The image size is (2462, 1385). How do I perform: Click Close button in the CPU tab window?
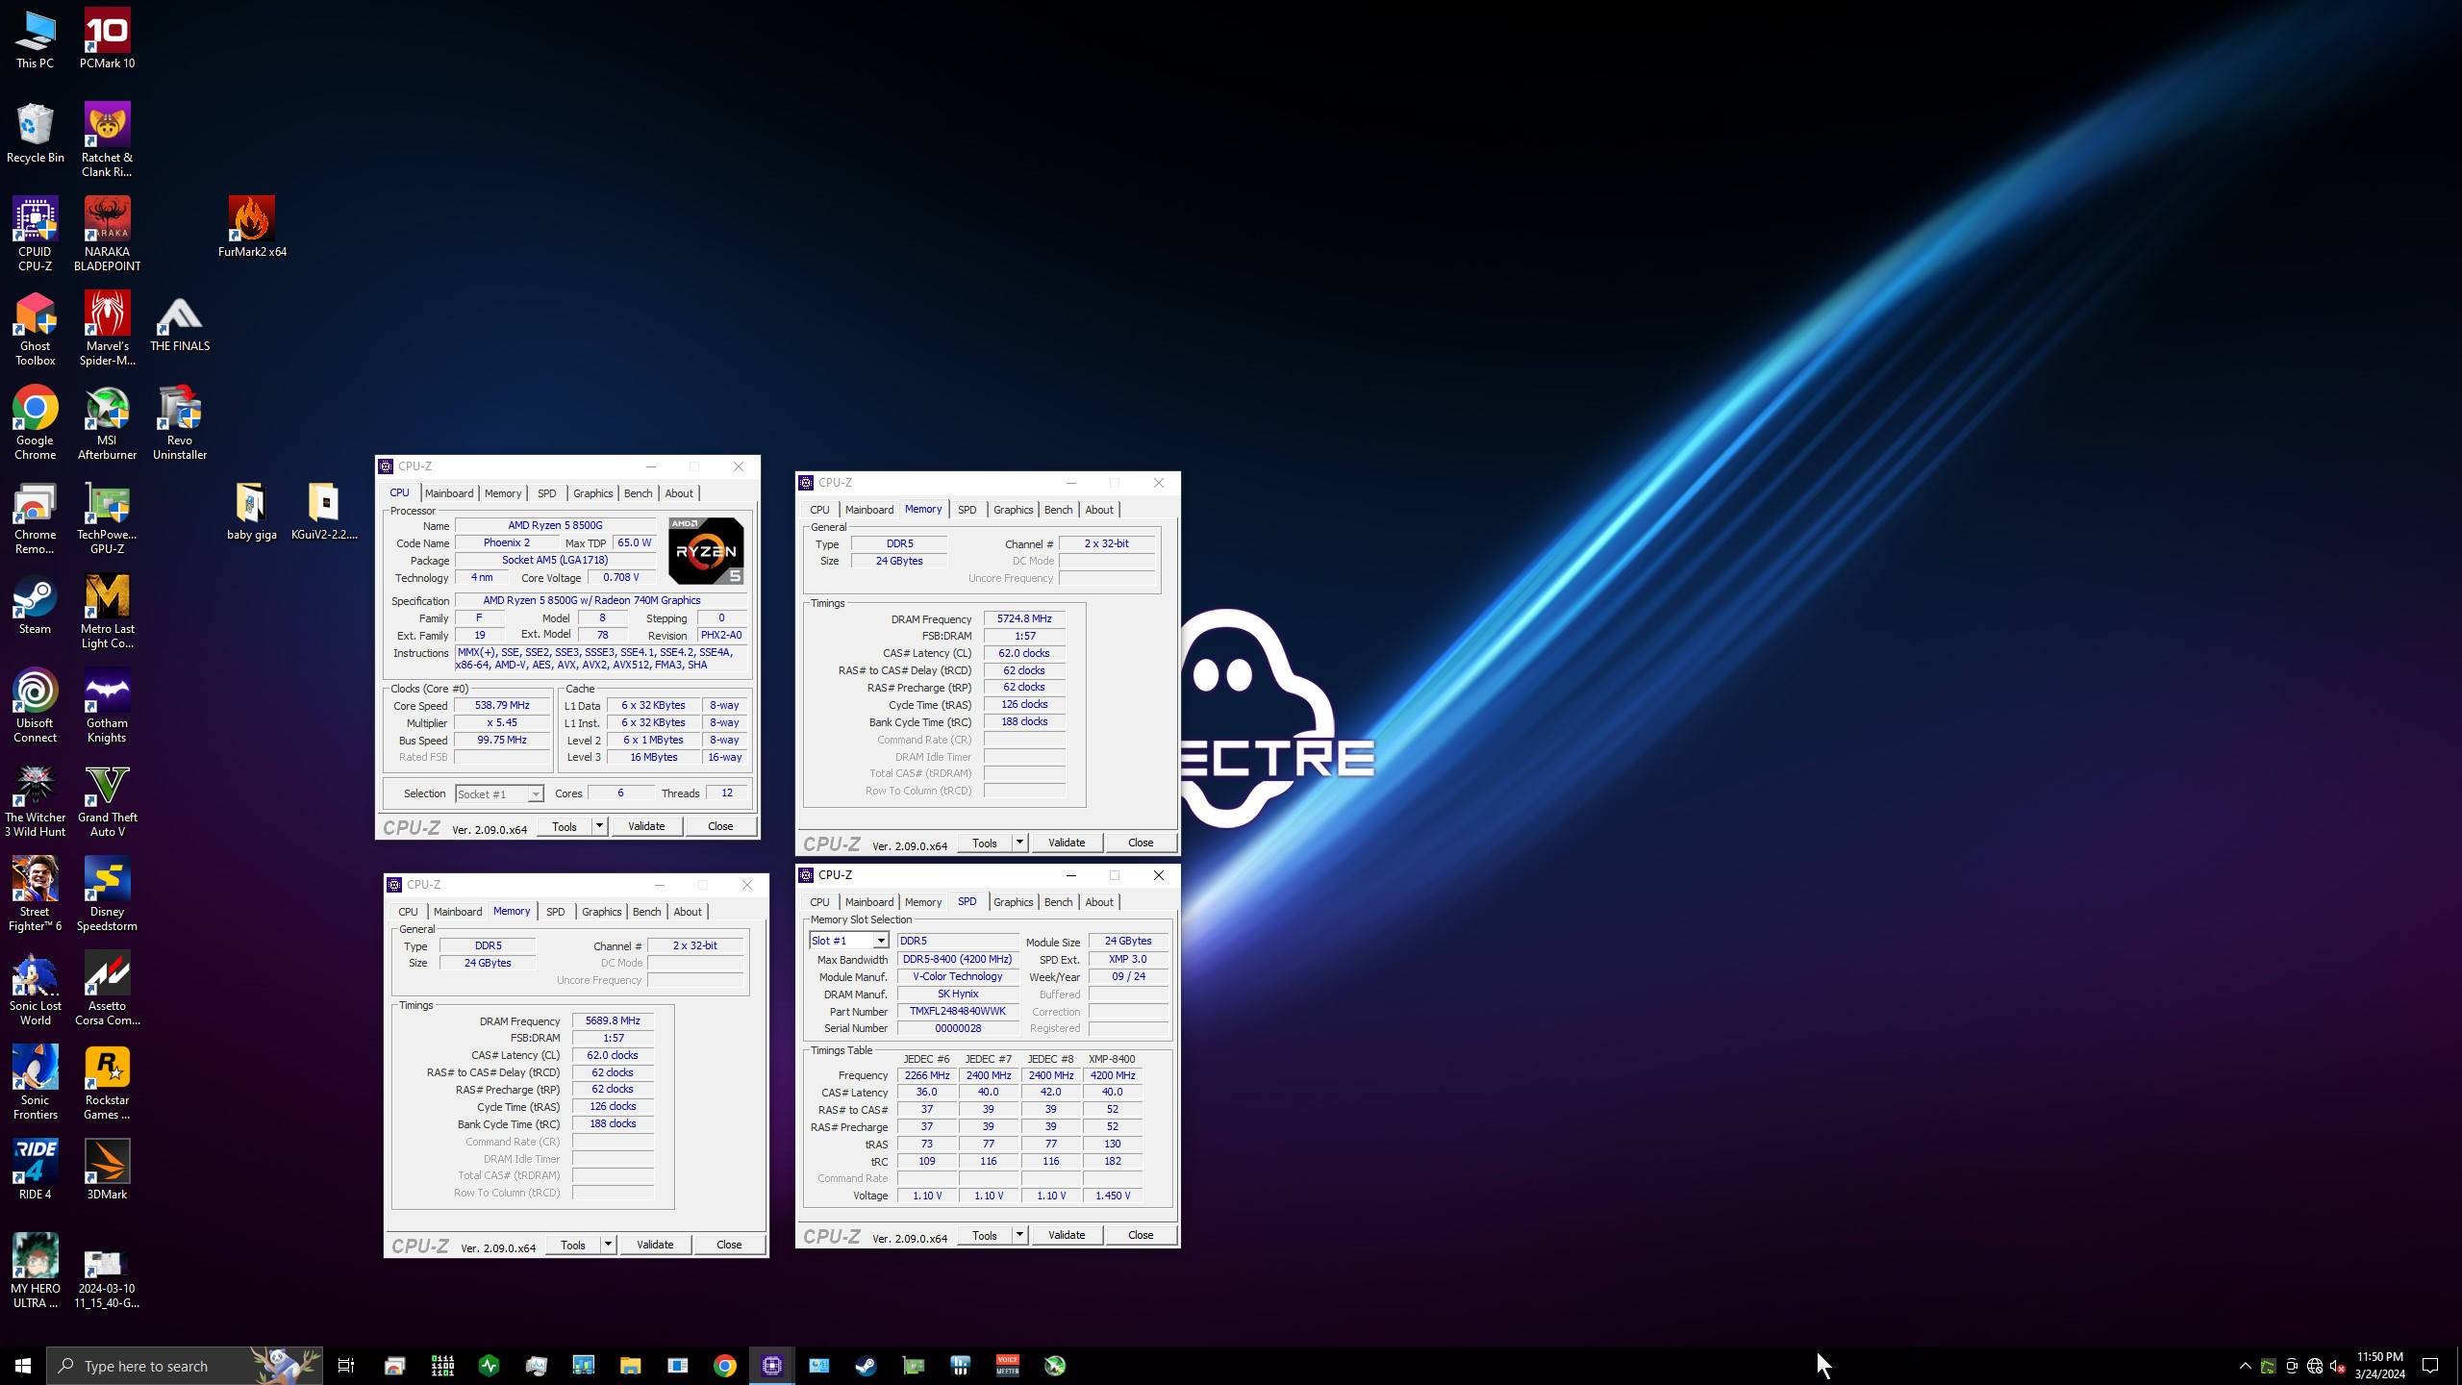click(720, 826)
